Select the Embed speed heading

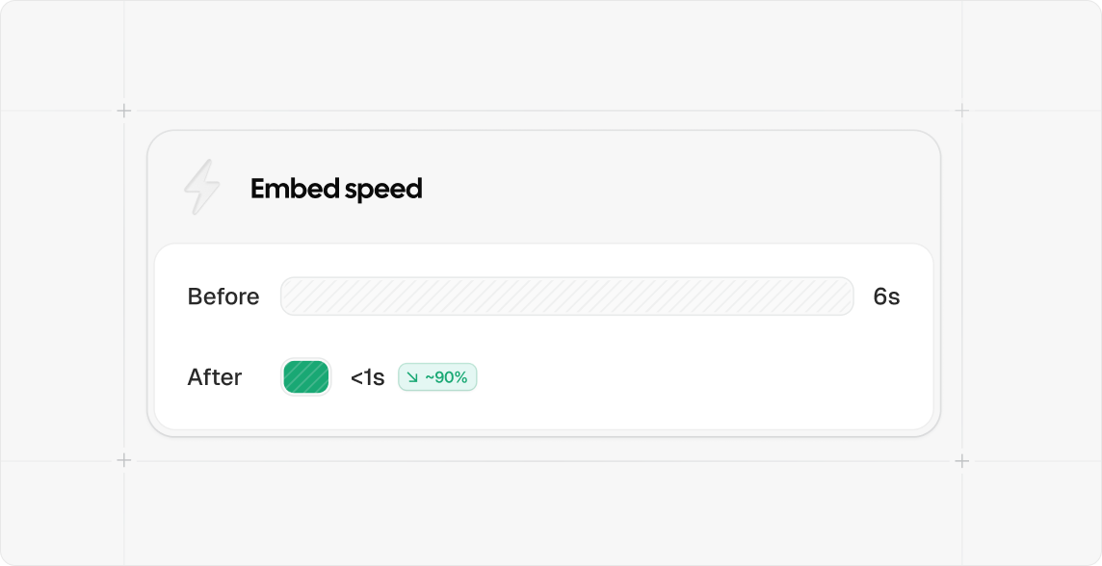[x=336, y=189]
